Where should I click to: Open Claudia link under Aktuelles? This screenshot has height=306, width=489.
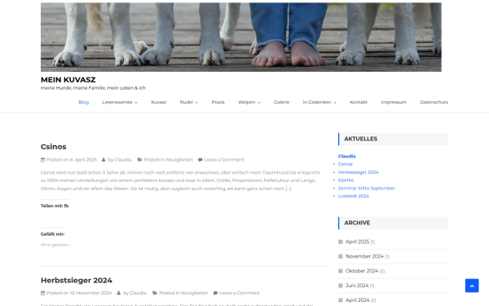[347, 156]
